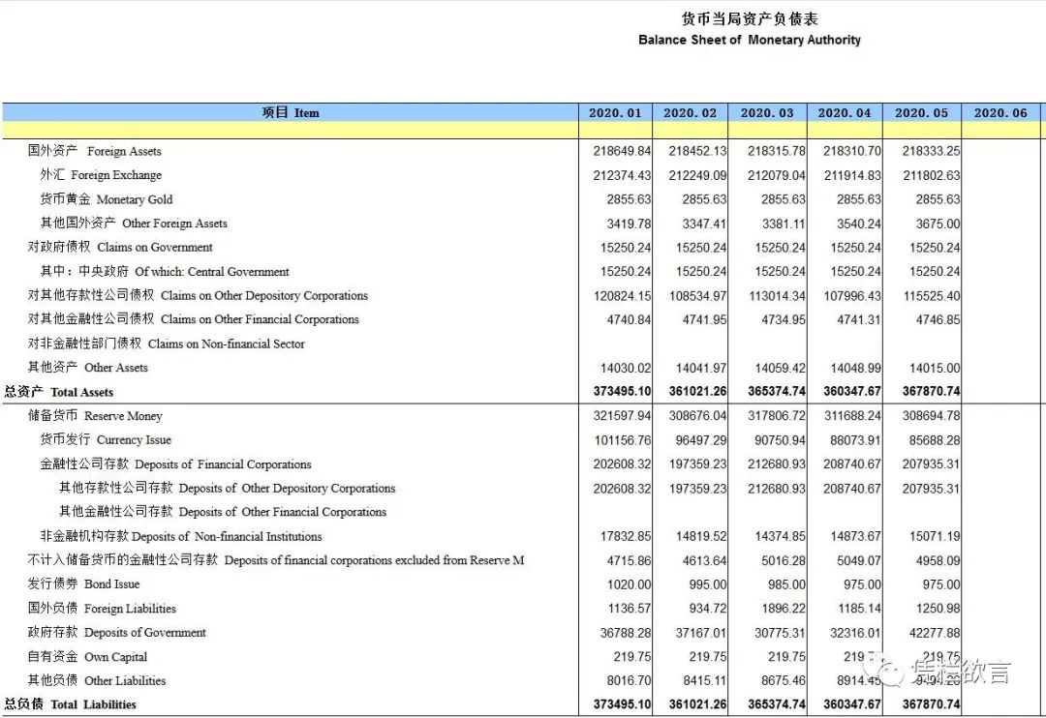Select Currency Issue value 85688.28
This screenshot has height=718, width=1046.
pyautogui.click(x=935, y=440)
